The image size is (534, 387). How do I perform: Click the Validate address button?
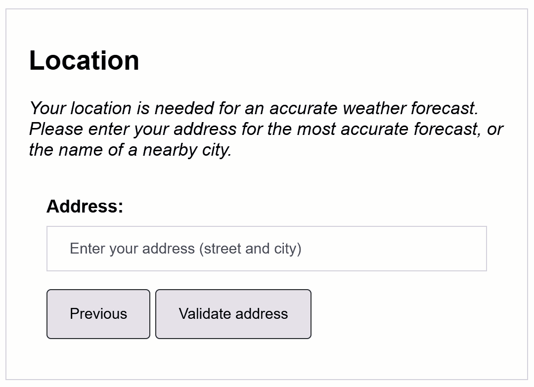(x=233, y=314)
